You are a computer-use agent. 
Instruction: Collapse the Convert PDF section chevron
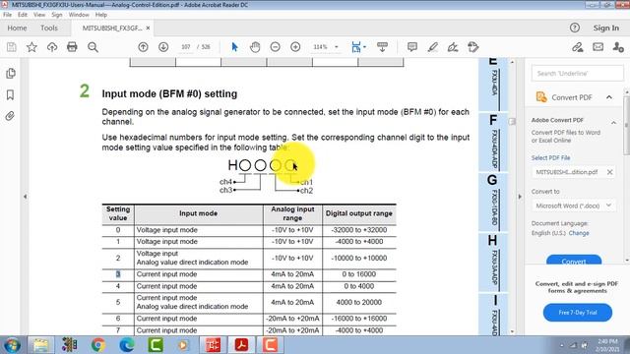click(x=609, y=97)
